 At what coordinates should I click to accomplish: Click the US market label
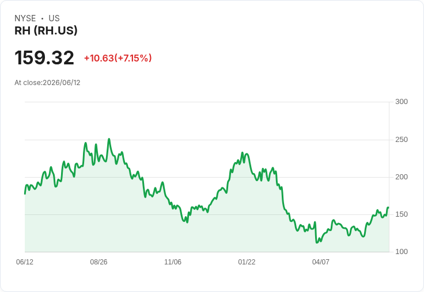[54, 18]
